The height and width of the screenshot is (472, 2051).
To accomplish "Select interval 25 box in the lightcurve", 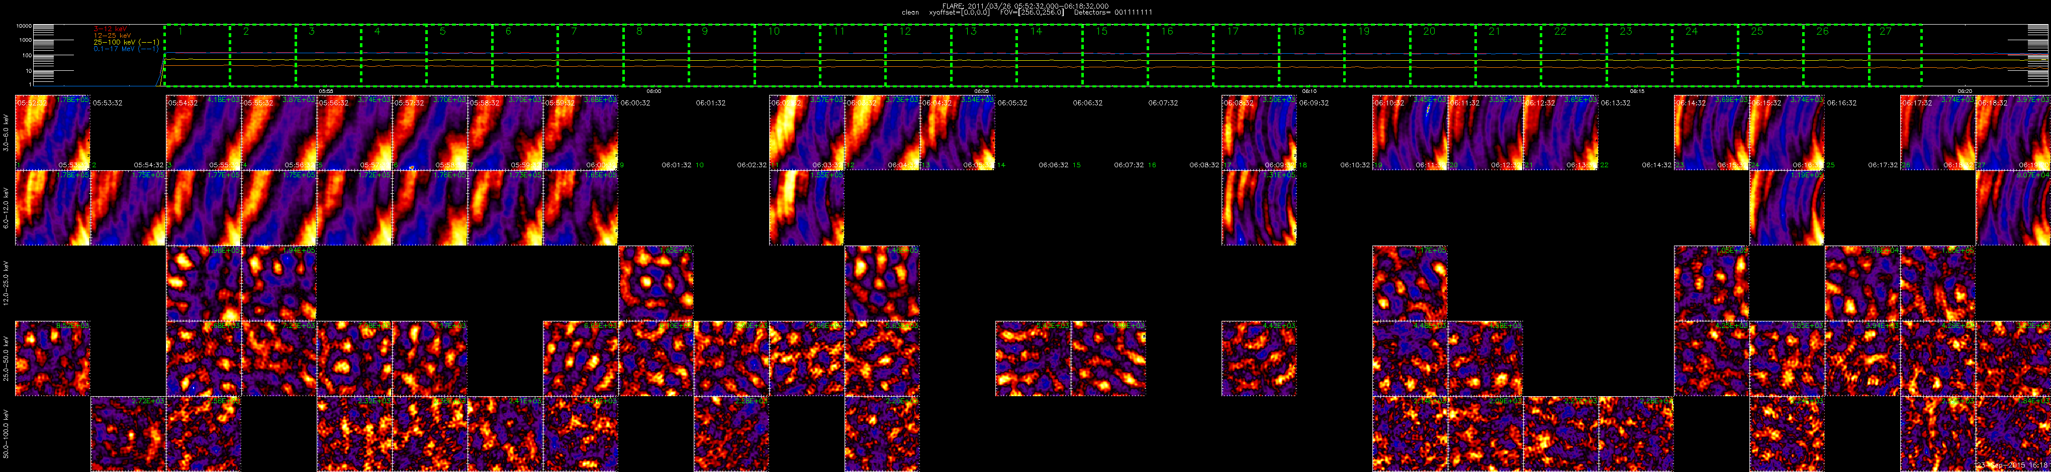I will tap(1770, 55).
